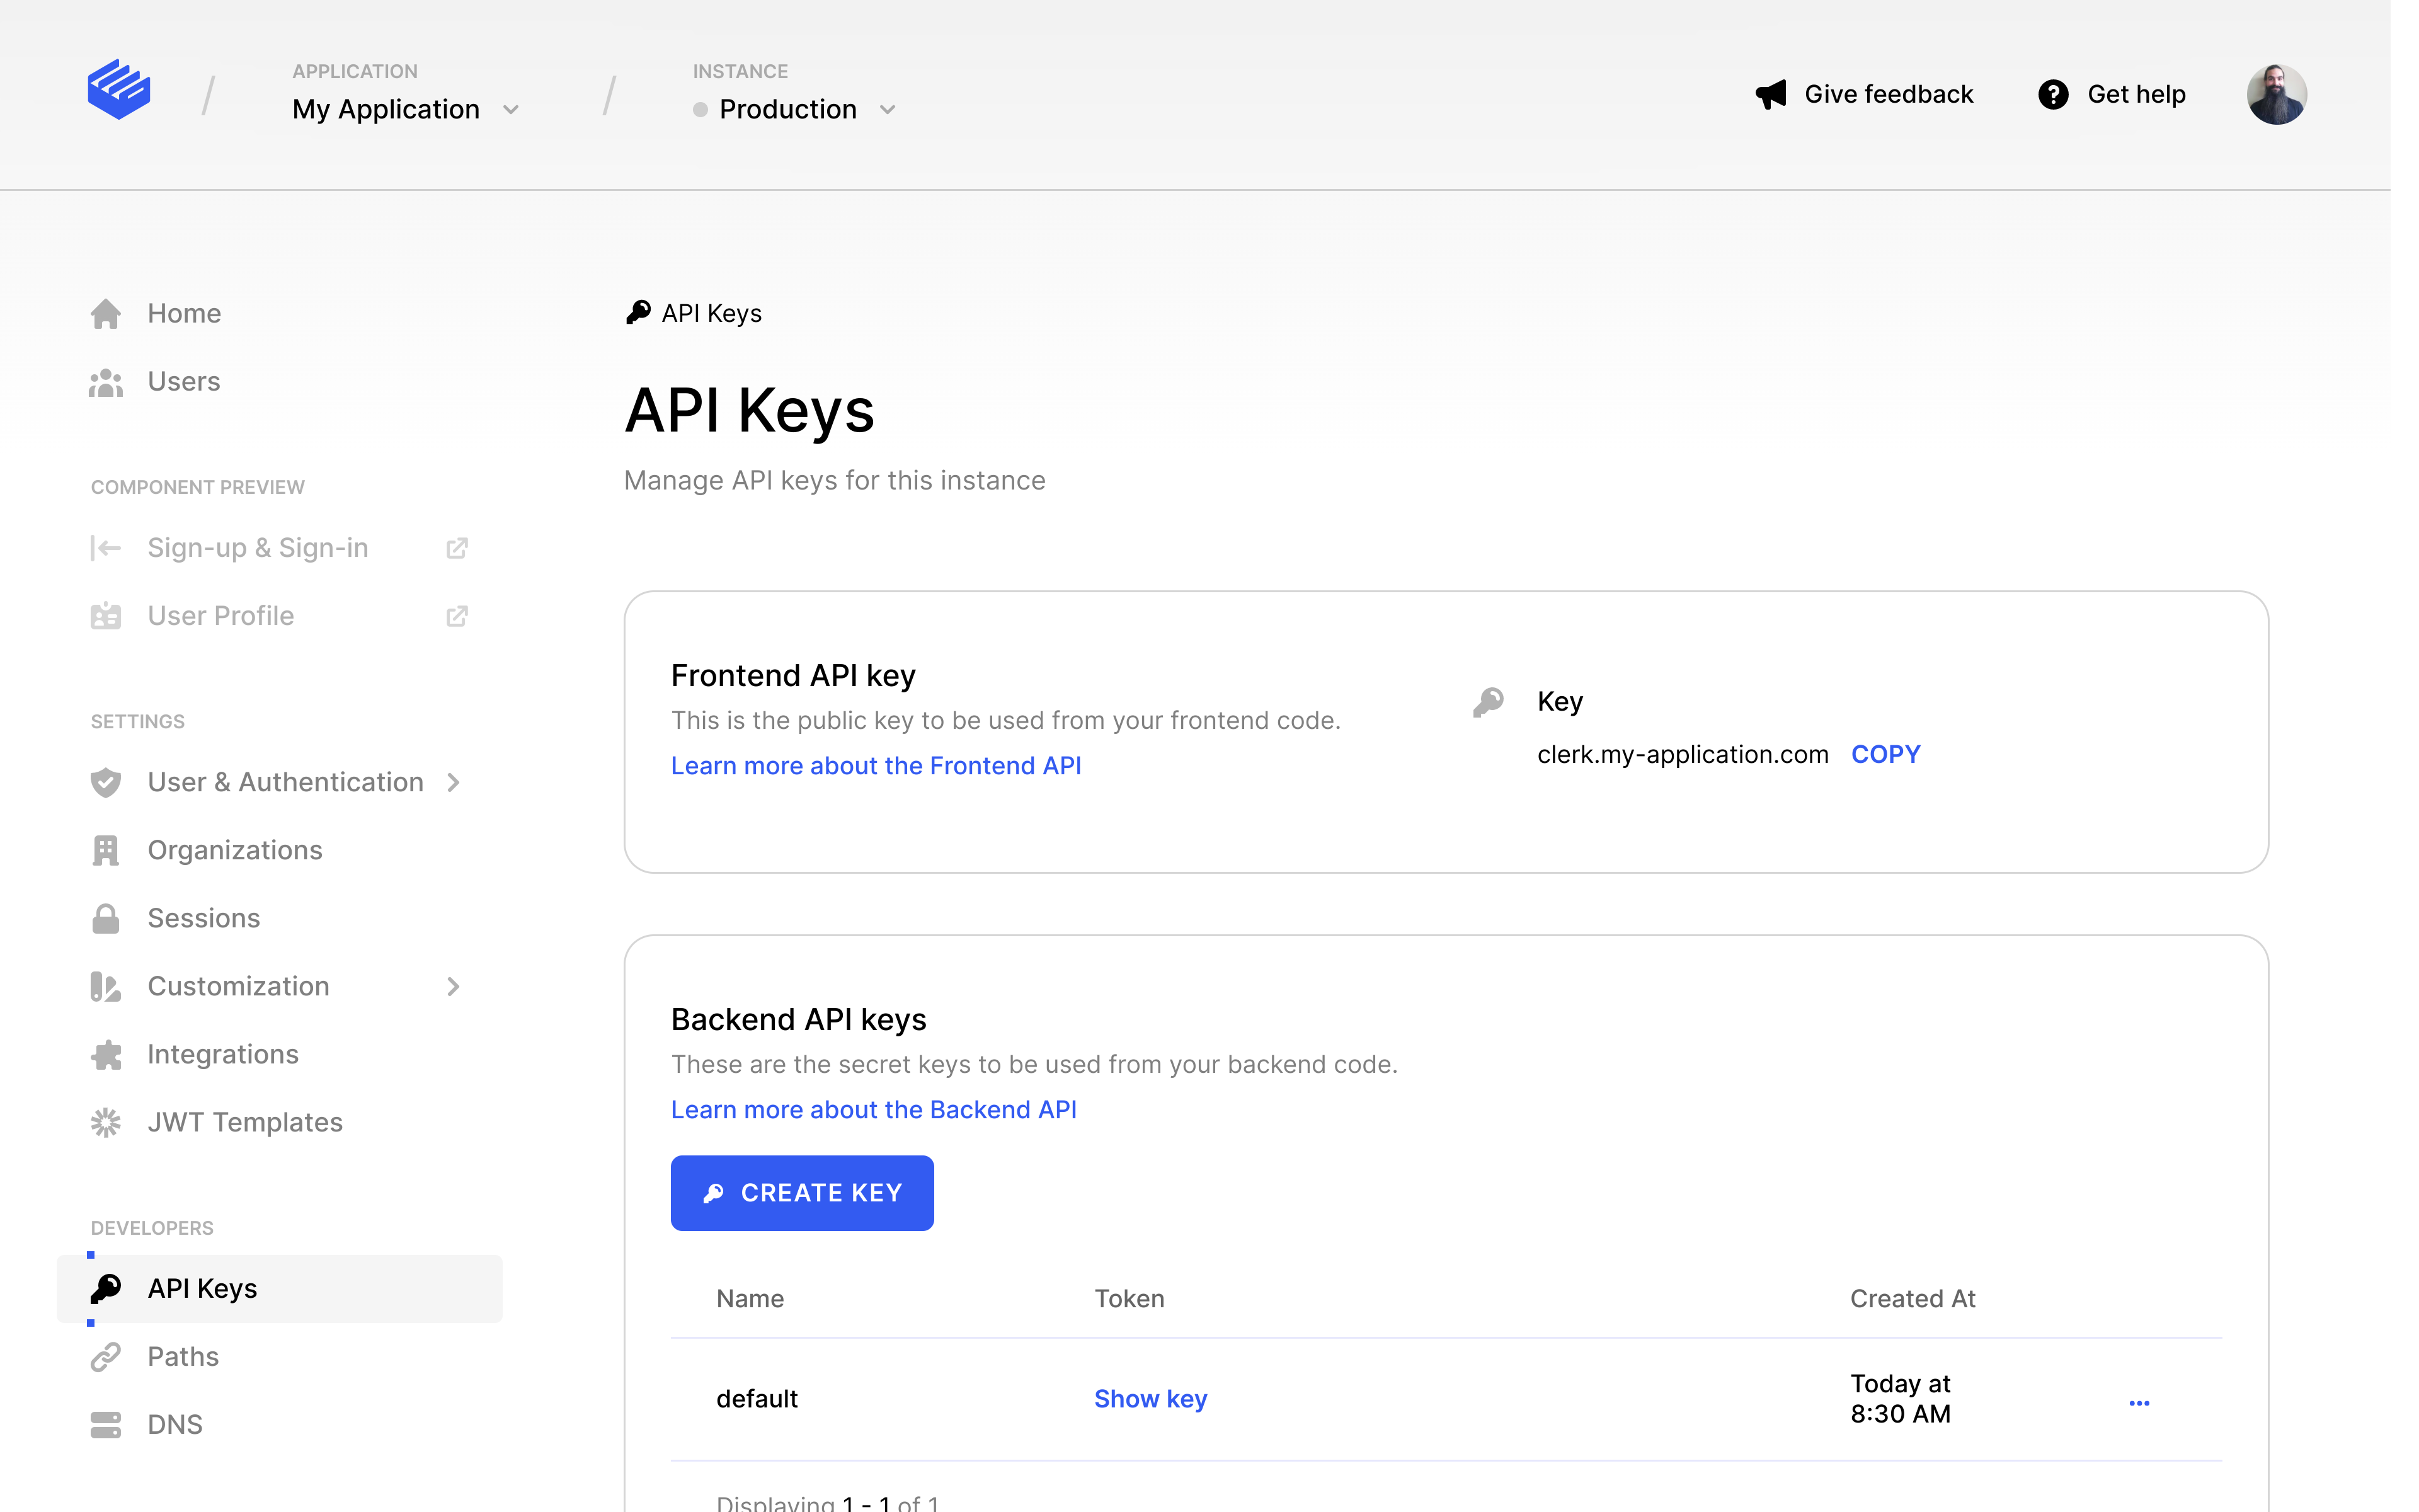
Task: Click the API Keys key icon in sidebar
Action: 105,1288
